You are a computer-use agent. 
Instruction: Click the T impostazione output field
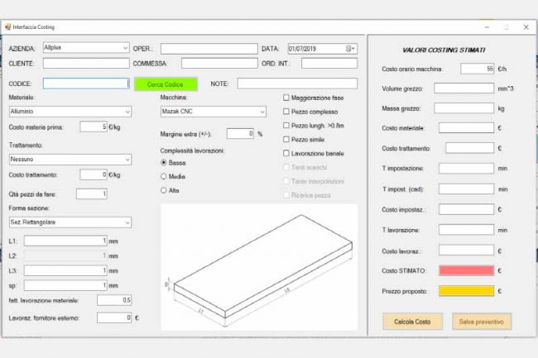466,168
